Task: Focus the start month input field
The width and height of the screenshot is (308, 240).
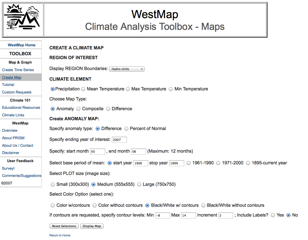Action: pyautogui.click(x=98, y=152)
